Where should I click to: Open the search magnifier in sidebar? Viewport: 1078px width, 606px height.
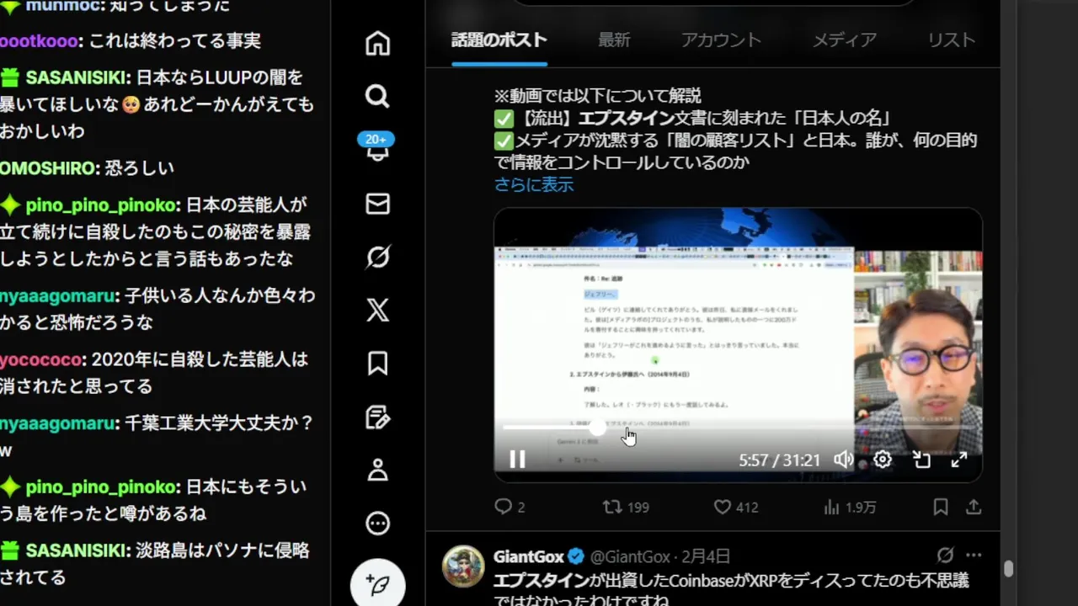point(377,96)
